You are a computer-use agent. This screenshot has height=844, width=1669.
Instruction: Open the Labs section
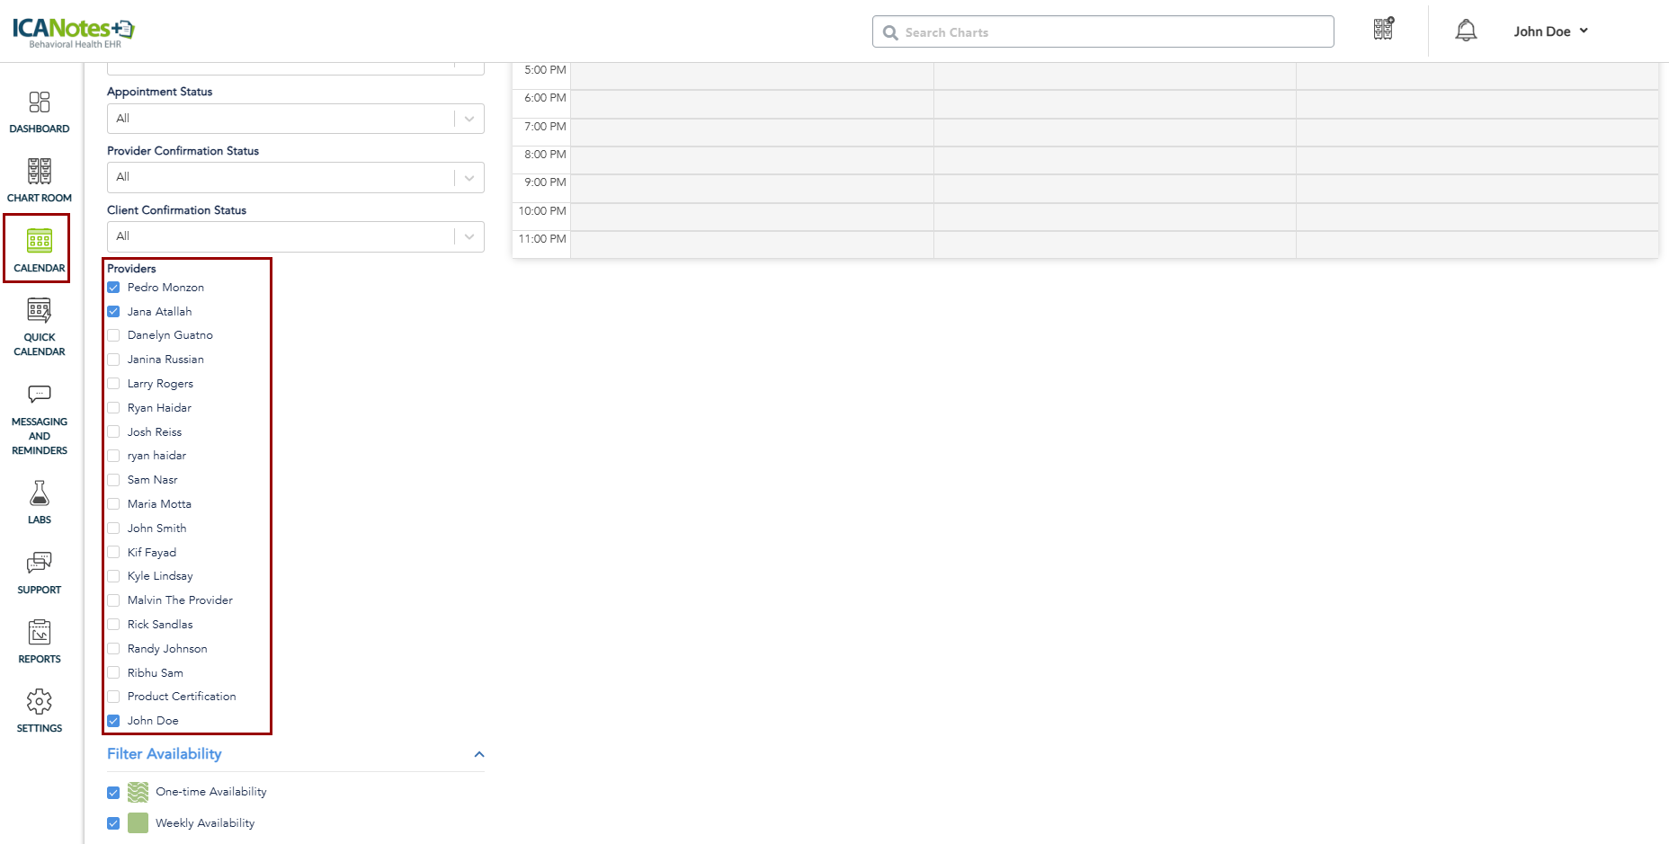point(40,502)
